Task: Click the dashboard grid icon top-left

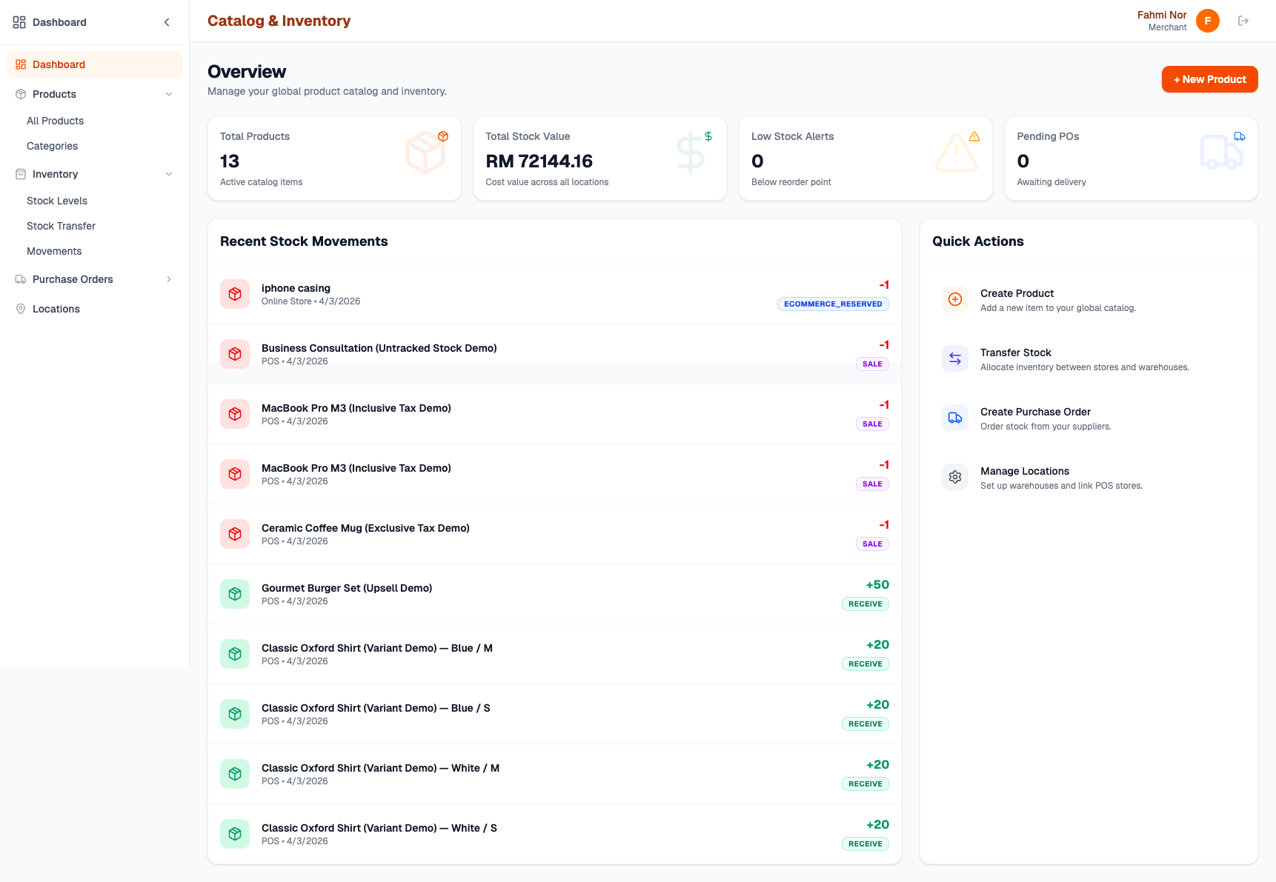Action: pyautogui.click(x=19, y=21)
